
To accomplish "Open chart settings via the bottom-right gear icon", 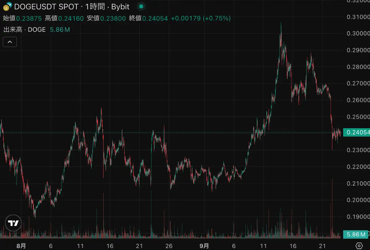I will click(x=359, y=246).
